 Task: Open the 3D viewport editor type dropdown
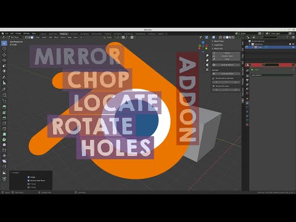[x=4, y=38]
